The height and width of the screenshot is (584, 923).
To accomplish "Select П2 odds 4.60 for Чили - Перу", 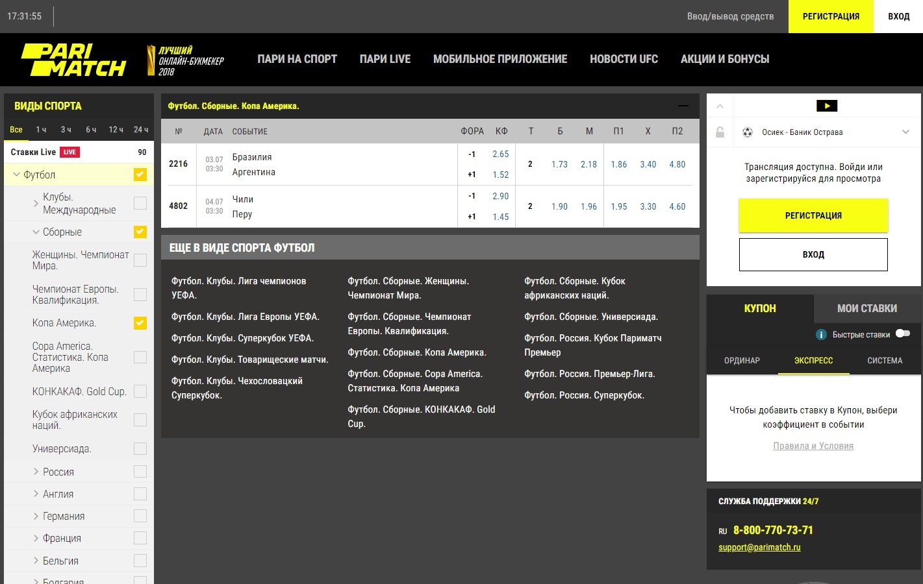I will pos(677,206).
